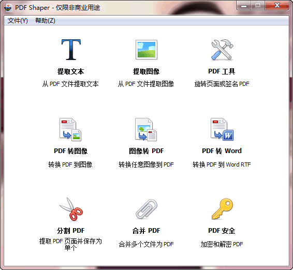Click the PDF 安全 heading
The height and width of the screenshot is (270, 293).
222,231
